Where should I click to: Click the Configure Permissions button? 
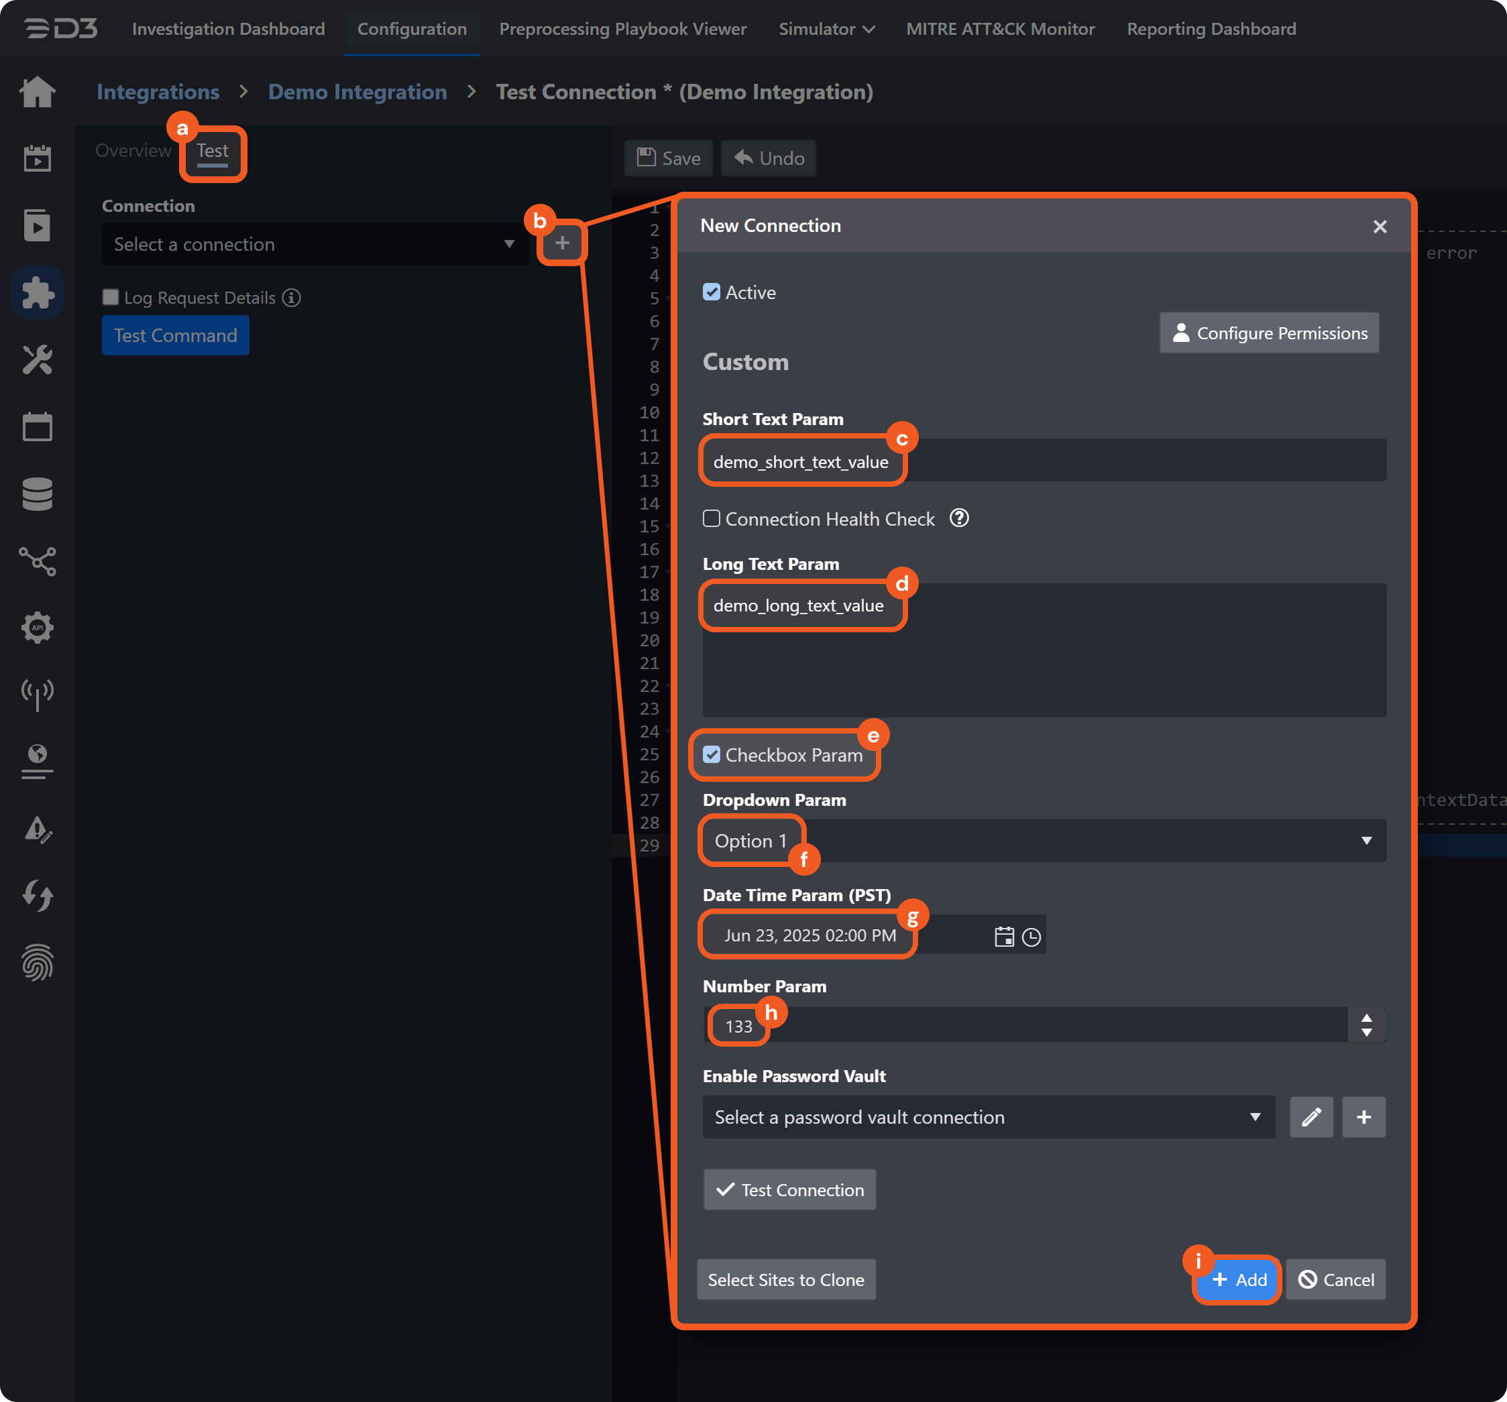pos(1269,333)
